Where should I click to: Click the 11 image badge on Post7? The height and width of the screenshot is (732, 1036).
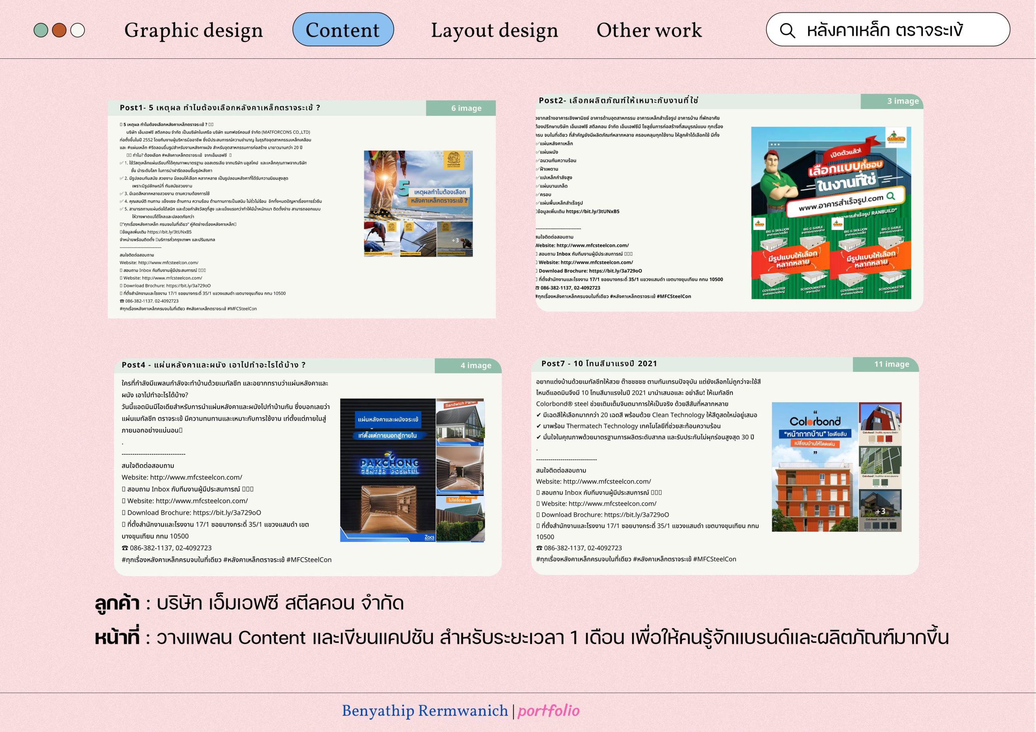[891, 364]
